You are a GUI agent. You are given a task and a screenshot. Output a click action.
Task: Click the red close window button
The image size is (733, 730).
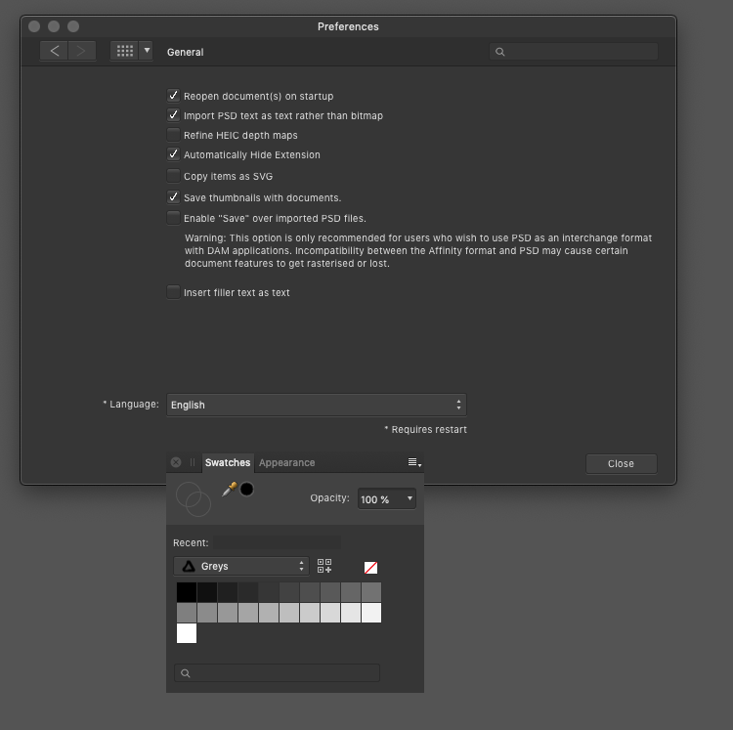[x=34, y=26]
